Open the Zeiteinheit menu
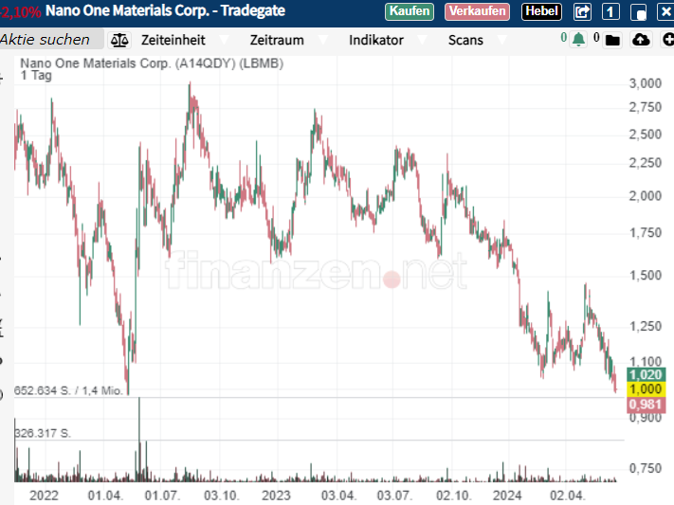The height and width of the screenshot is (505, 674). (x=173, y=40)
